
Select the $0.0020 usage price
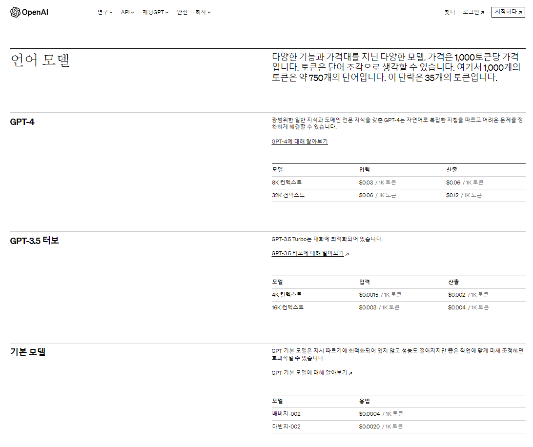(369, 427)
